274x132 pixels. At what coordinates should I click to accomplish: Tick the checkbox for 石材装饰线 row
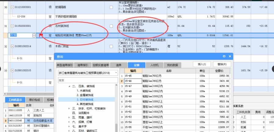pos(111,26)
